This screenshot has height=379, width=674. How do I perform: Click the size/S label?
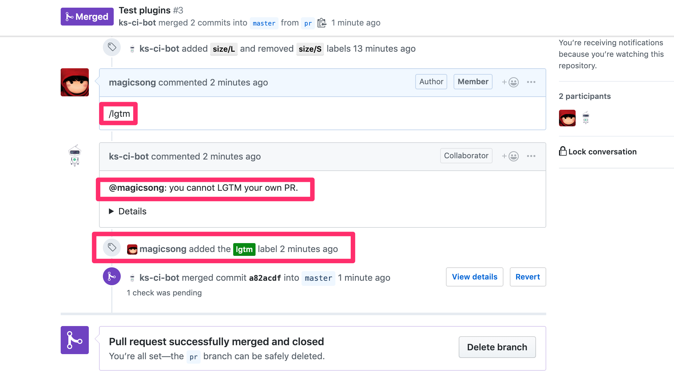tap(310, 49)
